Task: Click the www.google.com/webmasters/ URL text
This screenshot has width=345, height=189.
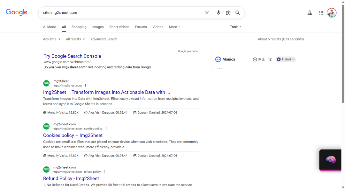Action: (x=67, y=62)
